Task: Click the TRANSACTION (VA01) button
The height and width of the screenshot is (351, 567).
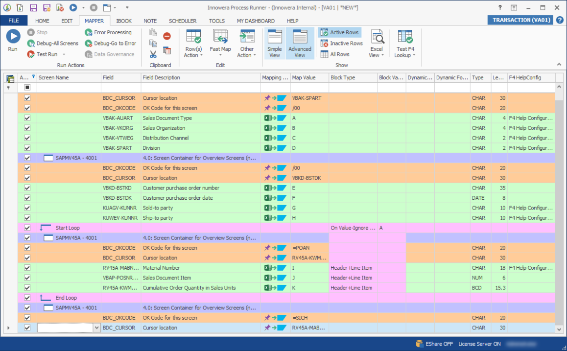Action: (x=521, y=20)
